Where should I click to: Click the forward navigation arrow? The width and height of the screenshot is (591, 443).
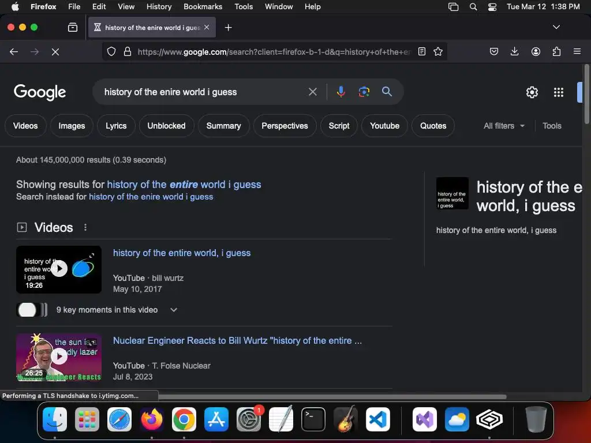(34, 51)
